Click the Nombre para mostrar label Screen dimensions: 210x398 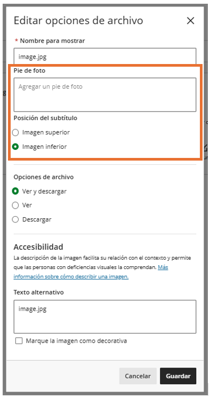tap(52, 41)
